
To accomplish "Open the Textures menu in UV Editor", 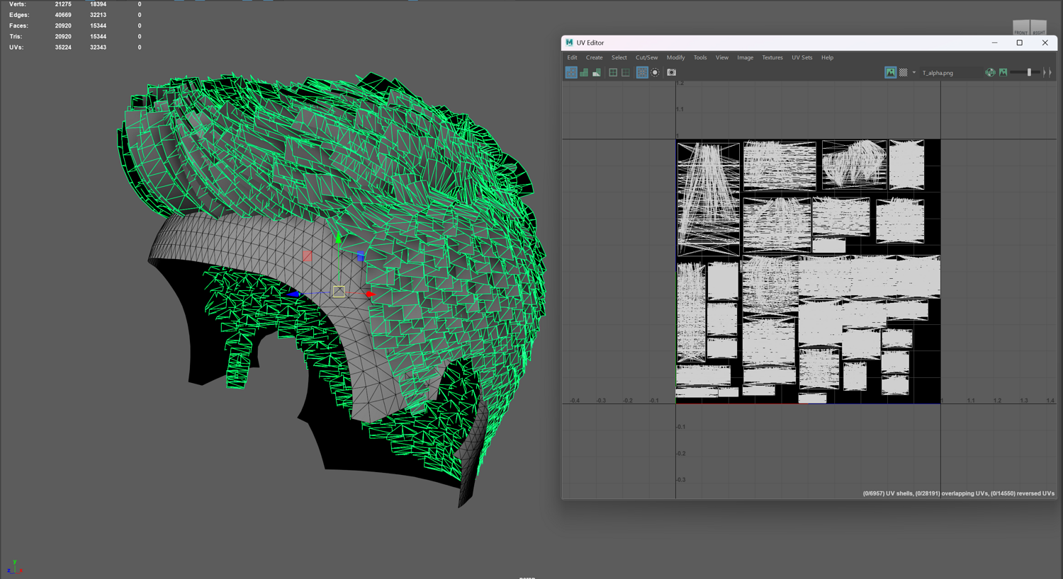I will pyautogui.click(x=772, y=57).
